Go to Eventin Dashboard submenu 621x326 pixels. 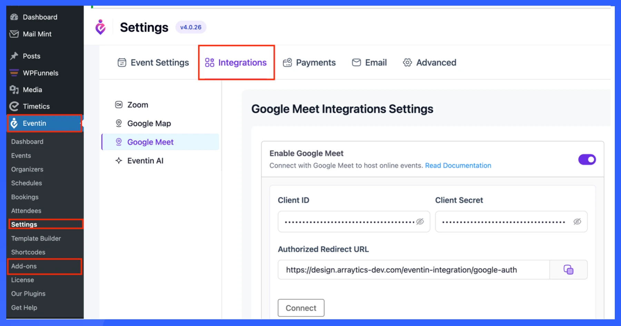click(x=27, y=141)
